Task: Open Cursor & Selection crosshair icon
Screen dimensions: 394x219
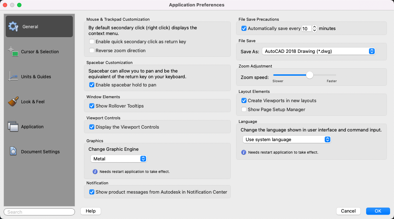Action: [x=13, y=51]
